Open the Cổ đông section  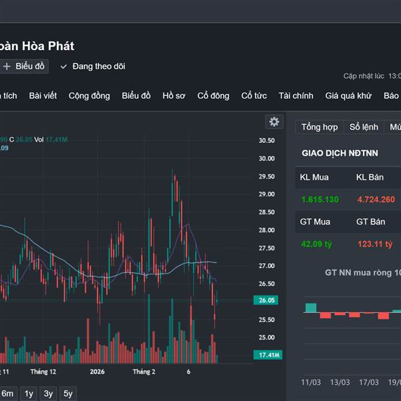pyautogui.click(x=213, y=96)
